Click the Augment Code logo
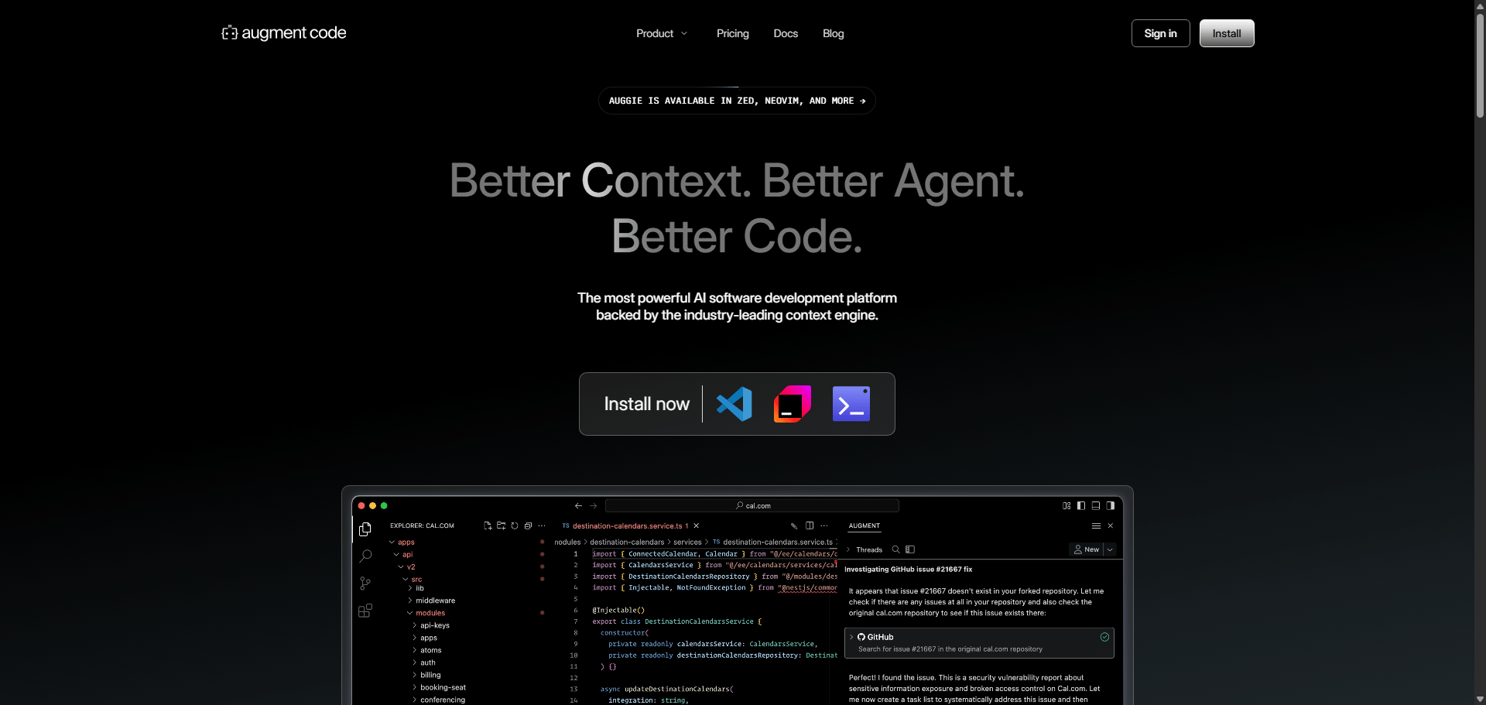The height and width of the screenshot is (705, 1486). (284, 33)
